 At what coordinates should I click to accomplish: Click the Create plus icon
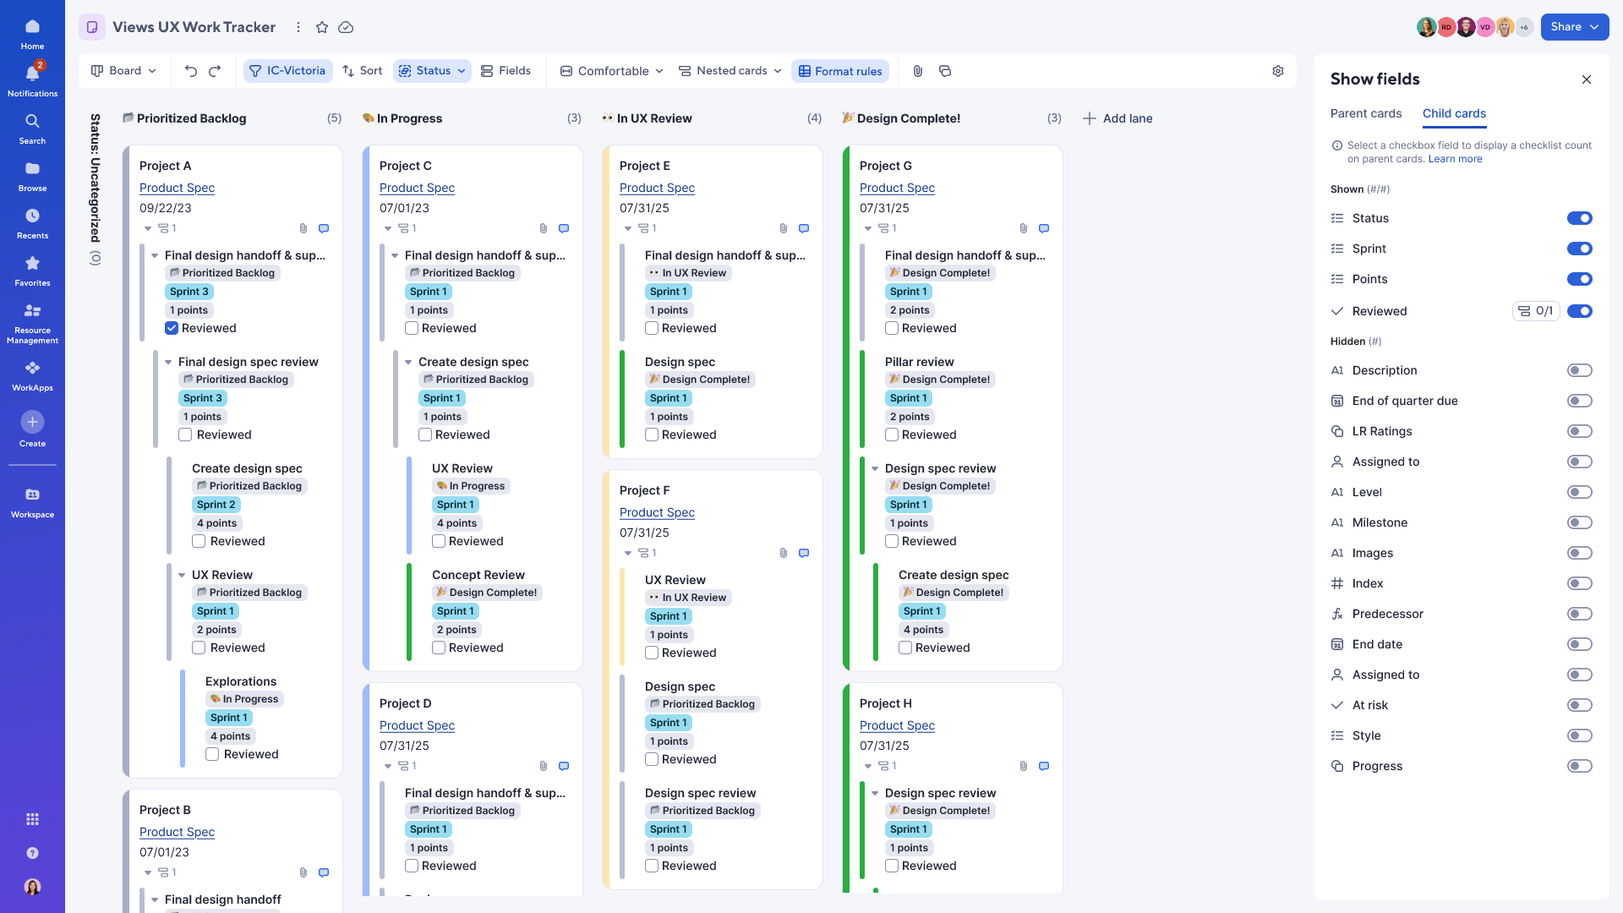[x=32, y=421]
